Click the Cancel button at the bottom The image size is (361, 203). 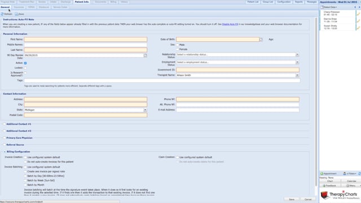(308, 199)
